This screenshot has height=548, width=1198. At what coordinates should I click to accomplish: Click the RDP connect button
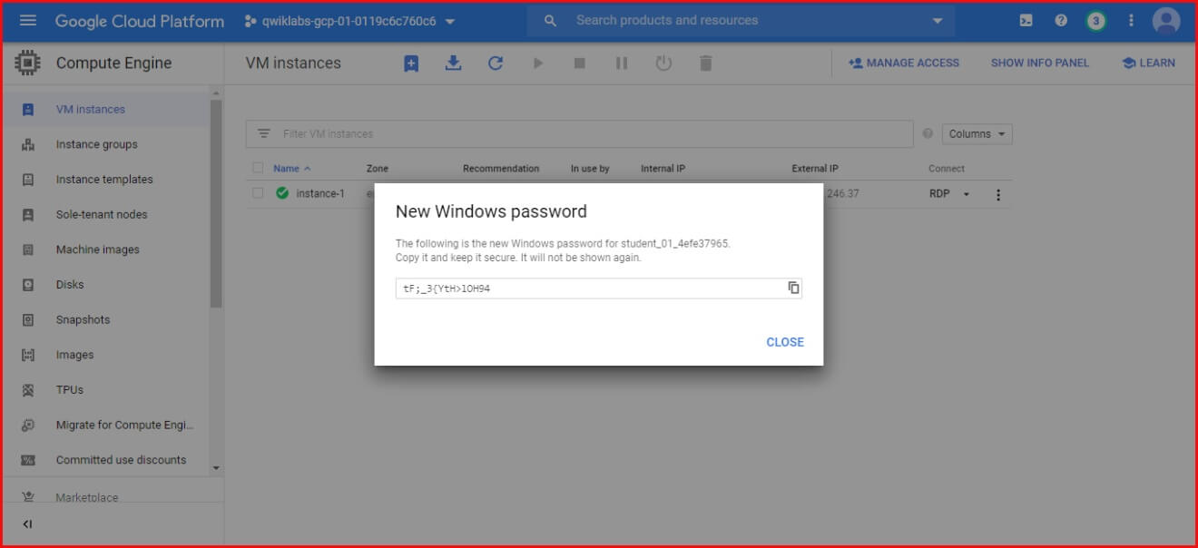click(x=939, y=194)
